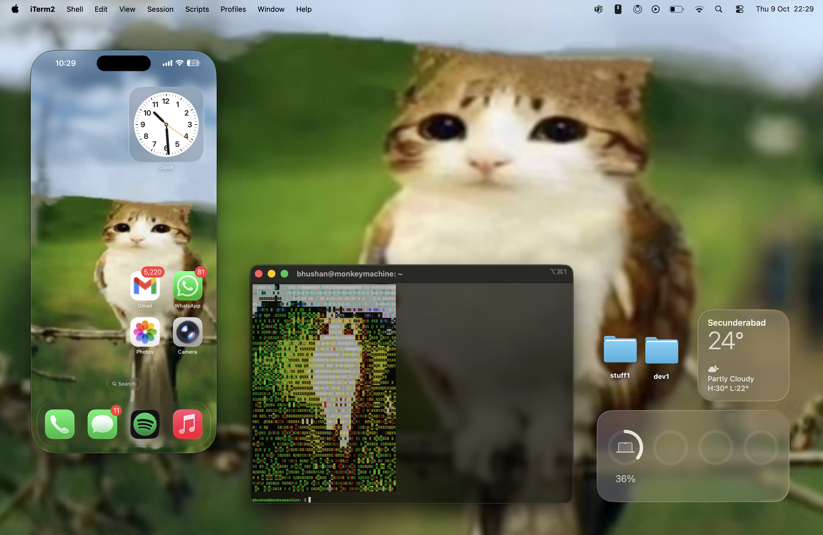823x535 pixels.
Task: Open Control Center in the menu bar
Action: pos(739,9)
